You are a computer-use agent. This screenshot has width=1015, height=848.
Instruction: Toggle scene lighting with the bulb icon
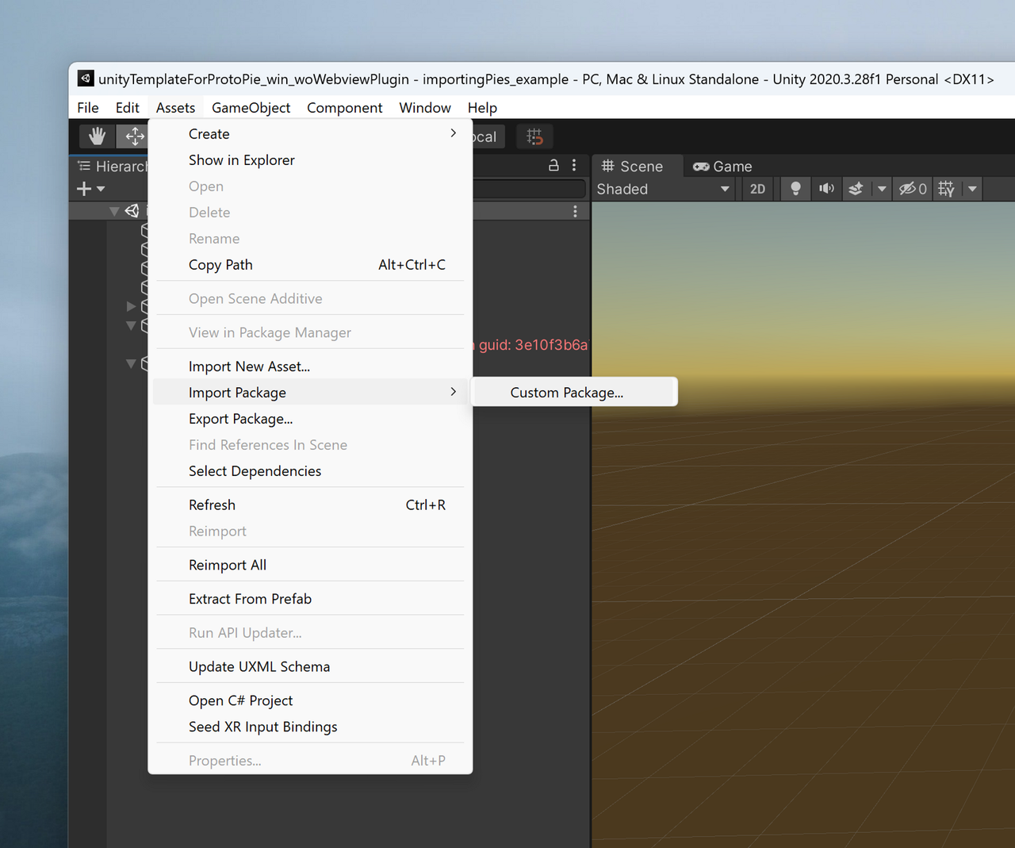coord(795,189)
